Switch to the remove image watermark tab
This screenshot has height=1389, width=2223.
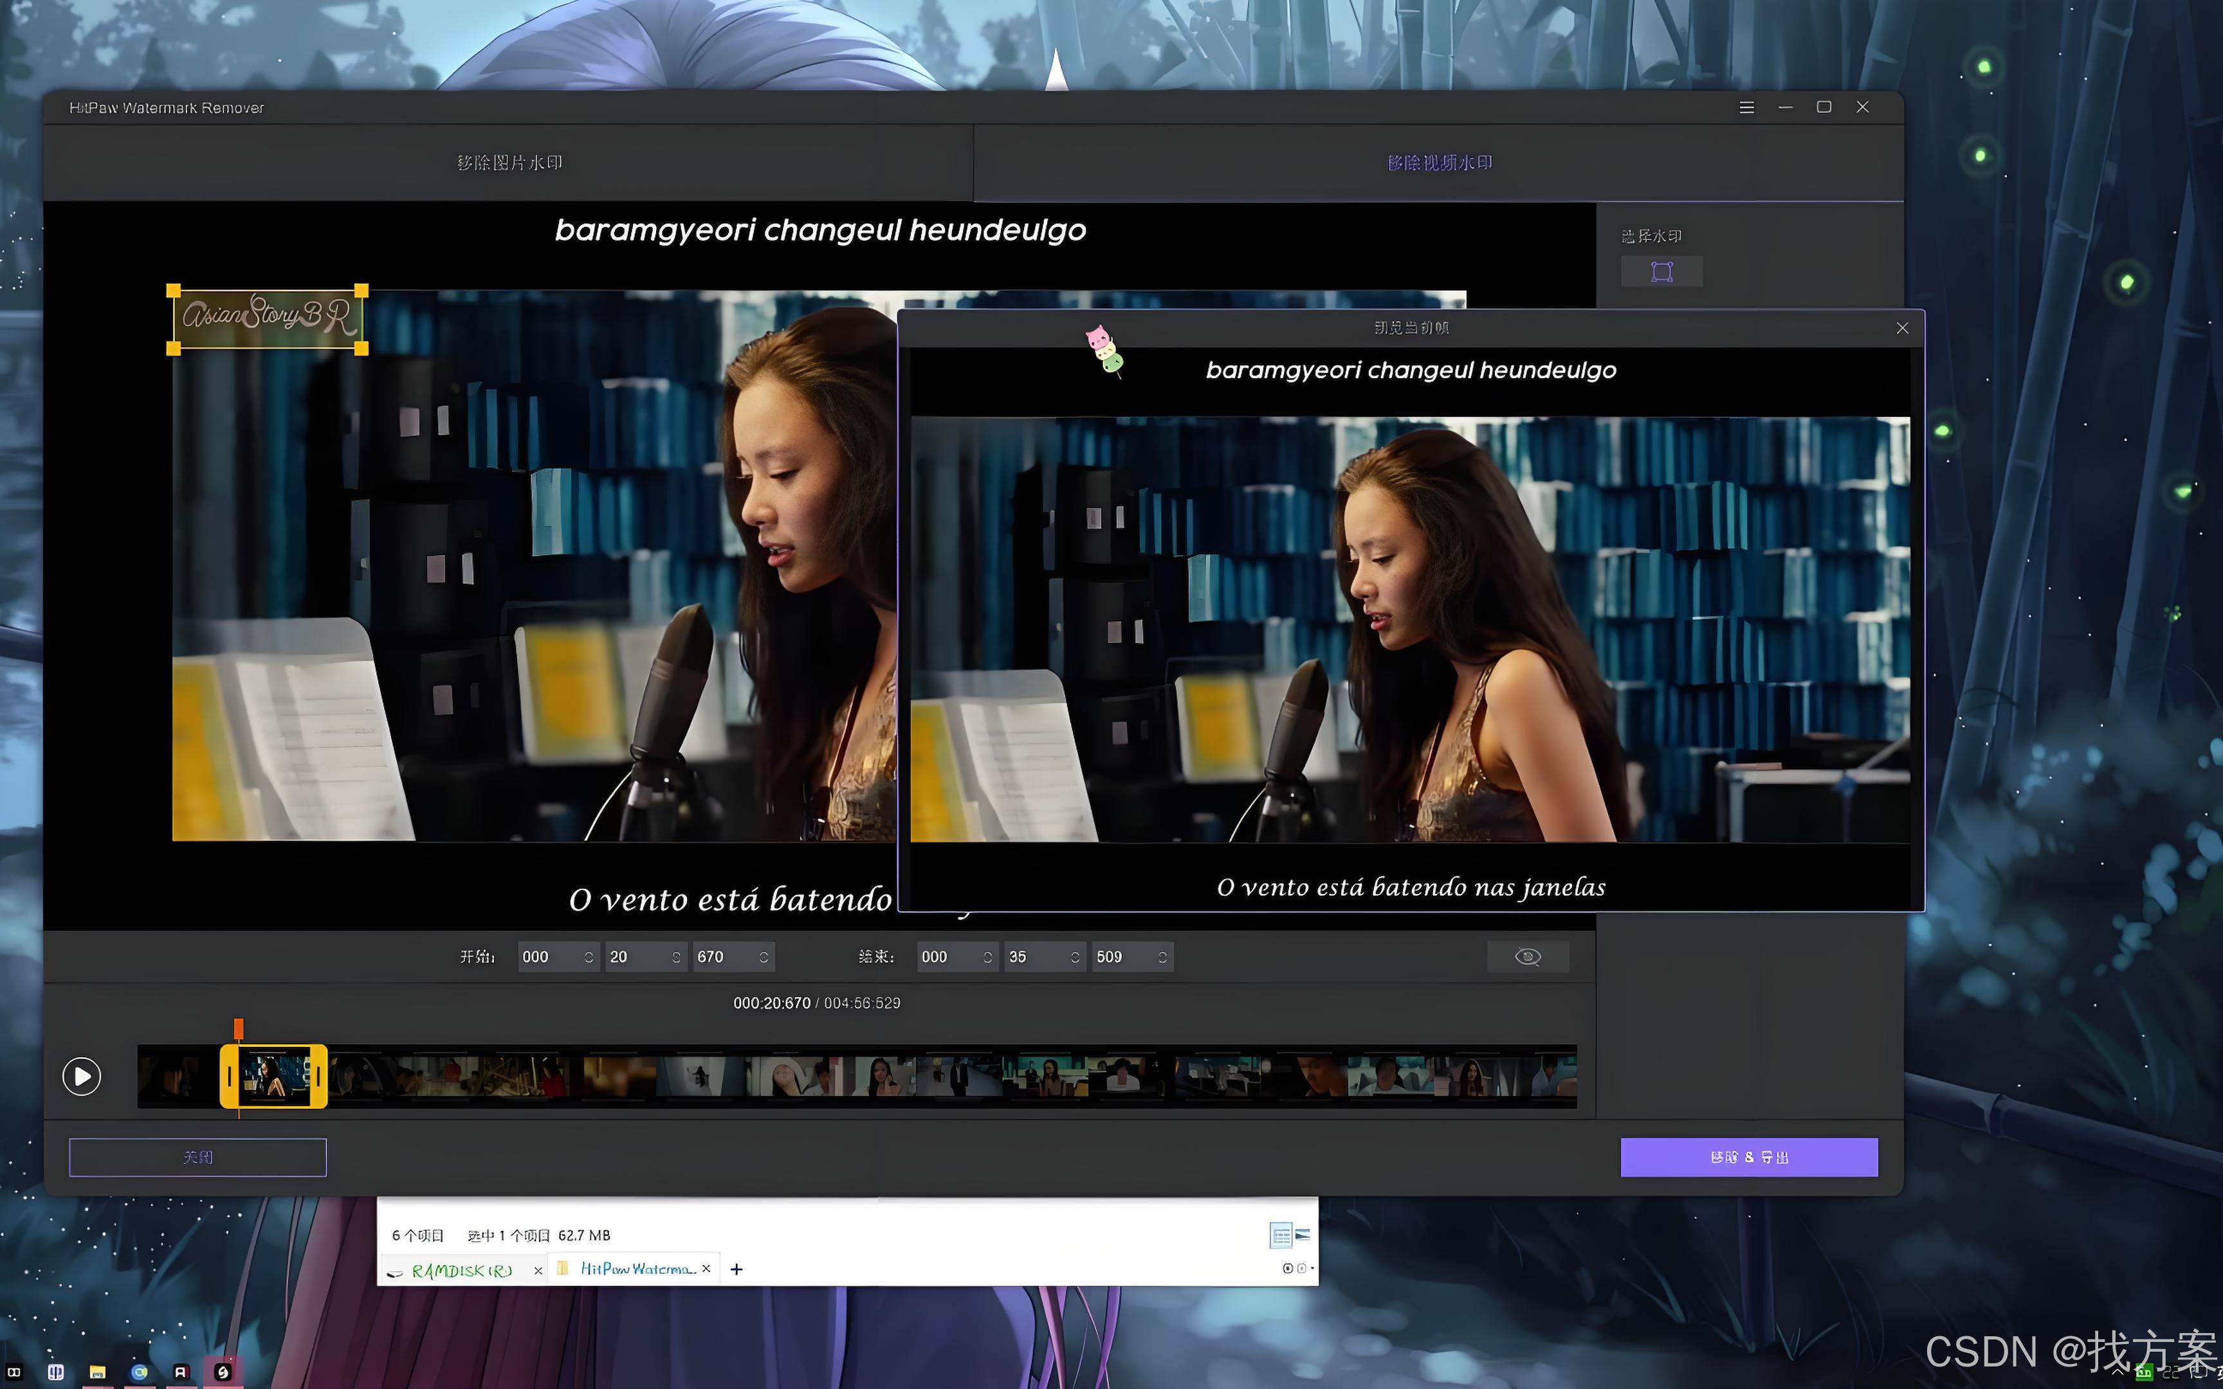point(509,163)
